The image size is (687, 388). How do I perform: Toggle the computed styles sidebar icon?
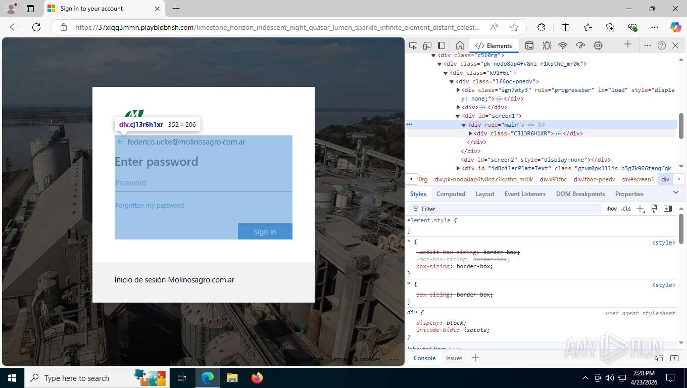(668, 209)
